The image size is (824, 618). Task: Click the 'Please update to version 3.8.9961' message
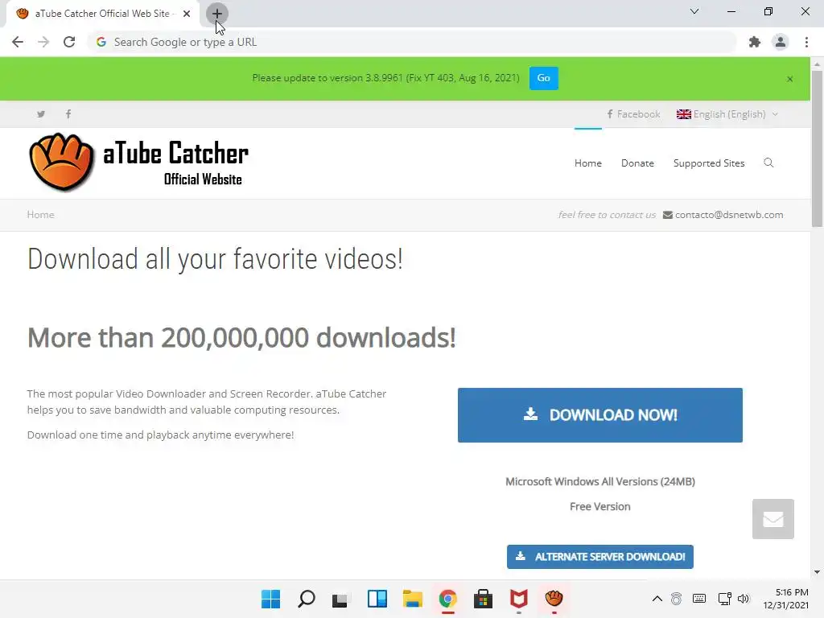[x=385, y=78]
